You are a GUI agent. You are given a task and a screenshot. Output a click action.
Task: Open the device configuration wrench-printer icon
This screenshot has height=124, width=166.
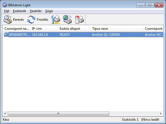[x=56, y=20]
